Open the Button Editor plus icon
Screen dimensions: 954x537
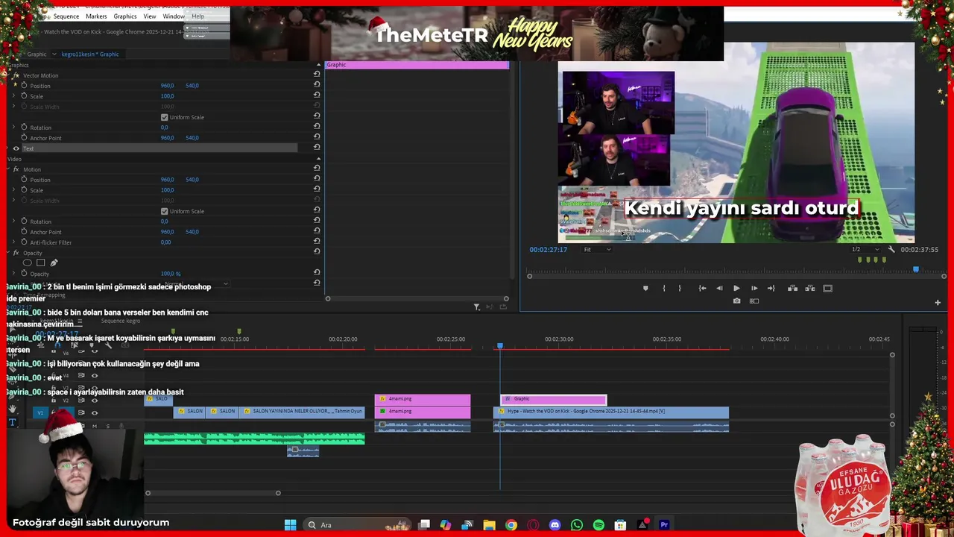click(x=938, y=302)
